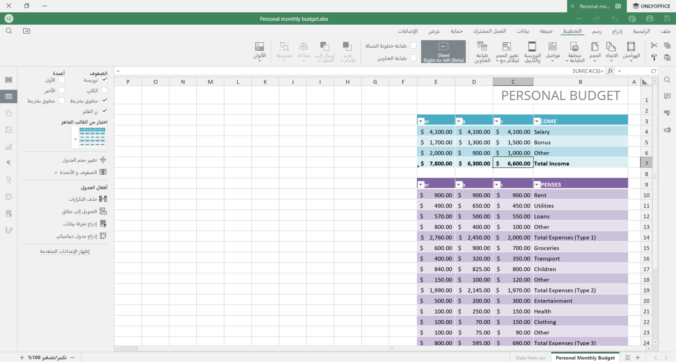Enable printing gridlines (طباعة خطوط الشبكة)
Viewport: 676px width, 362px height.
click(x=414, y=45)
